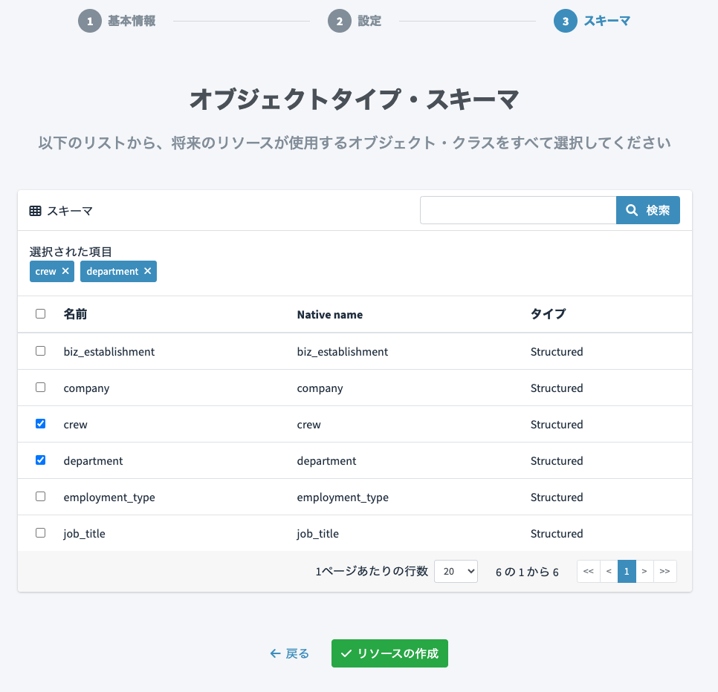Go to step 1 基本情報 circle
Screen dimensions: 718x692
(x=90, y=21)
